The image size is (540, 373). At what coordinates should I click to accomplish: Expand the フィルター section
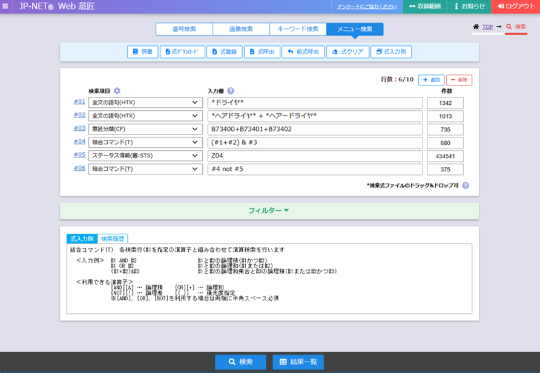[269, 211]
